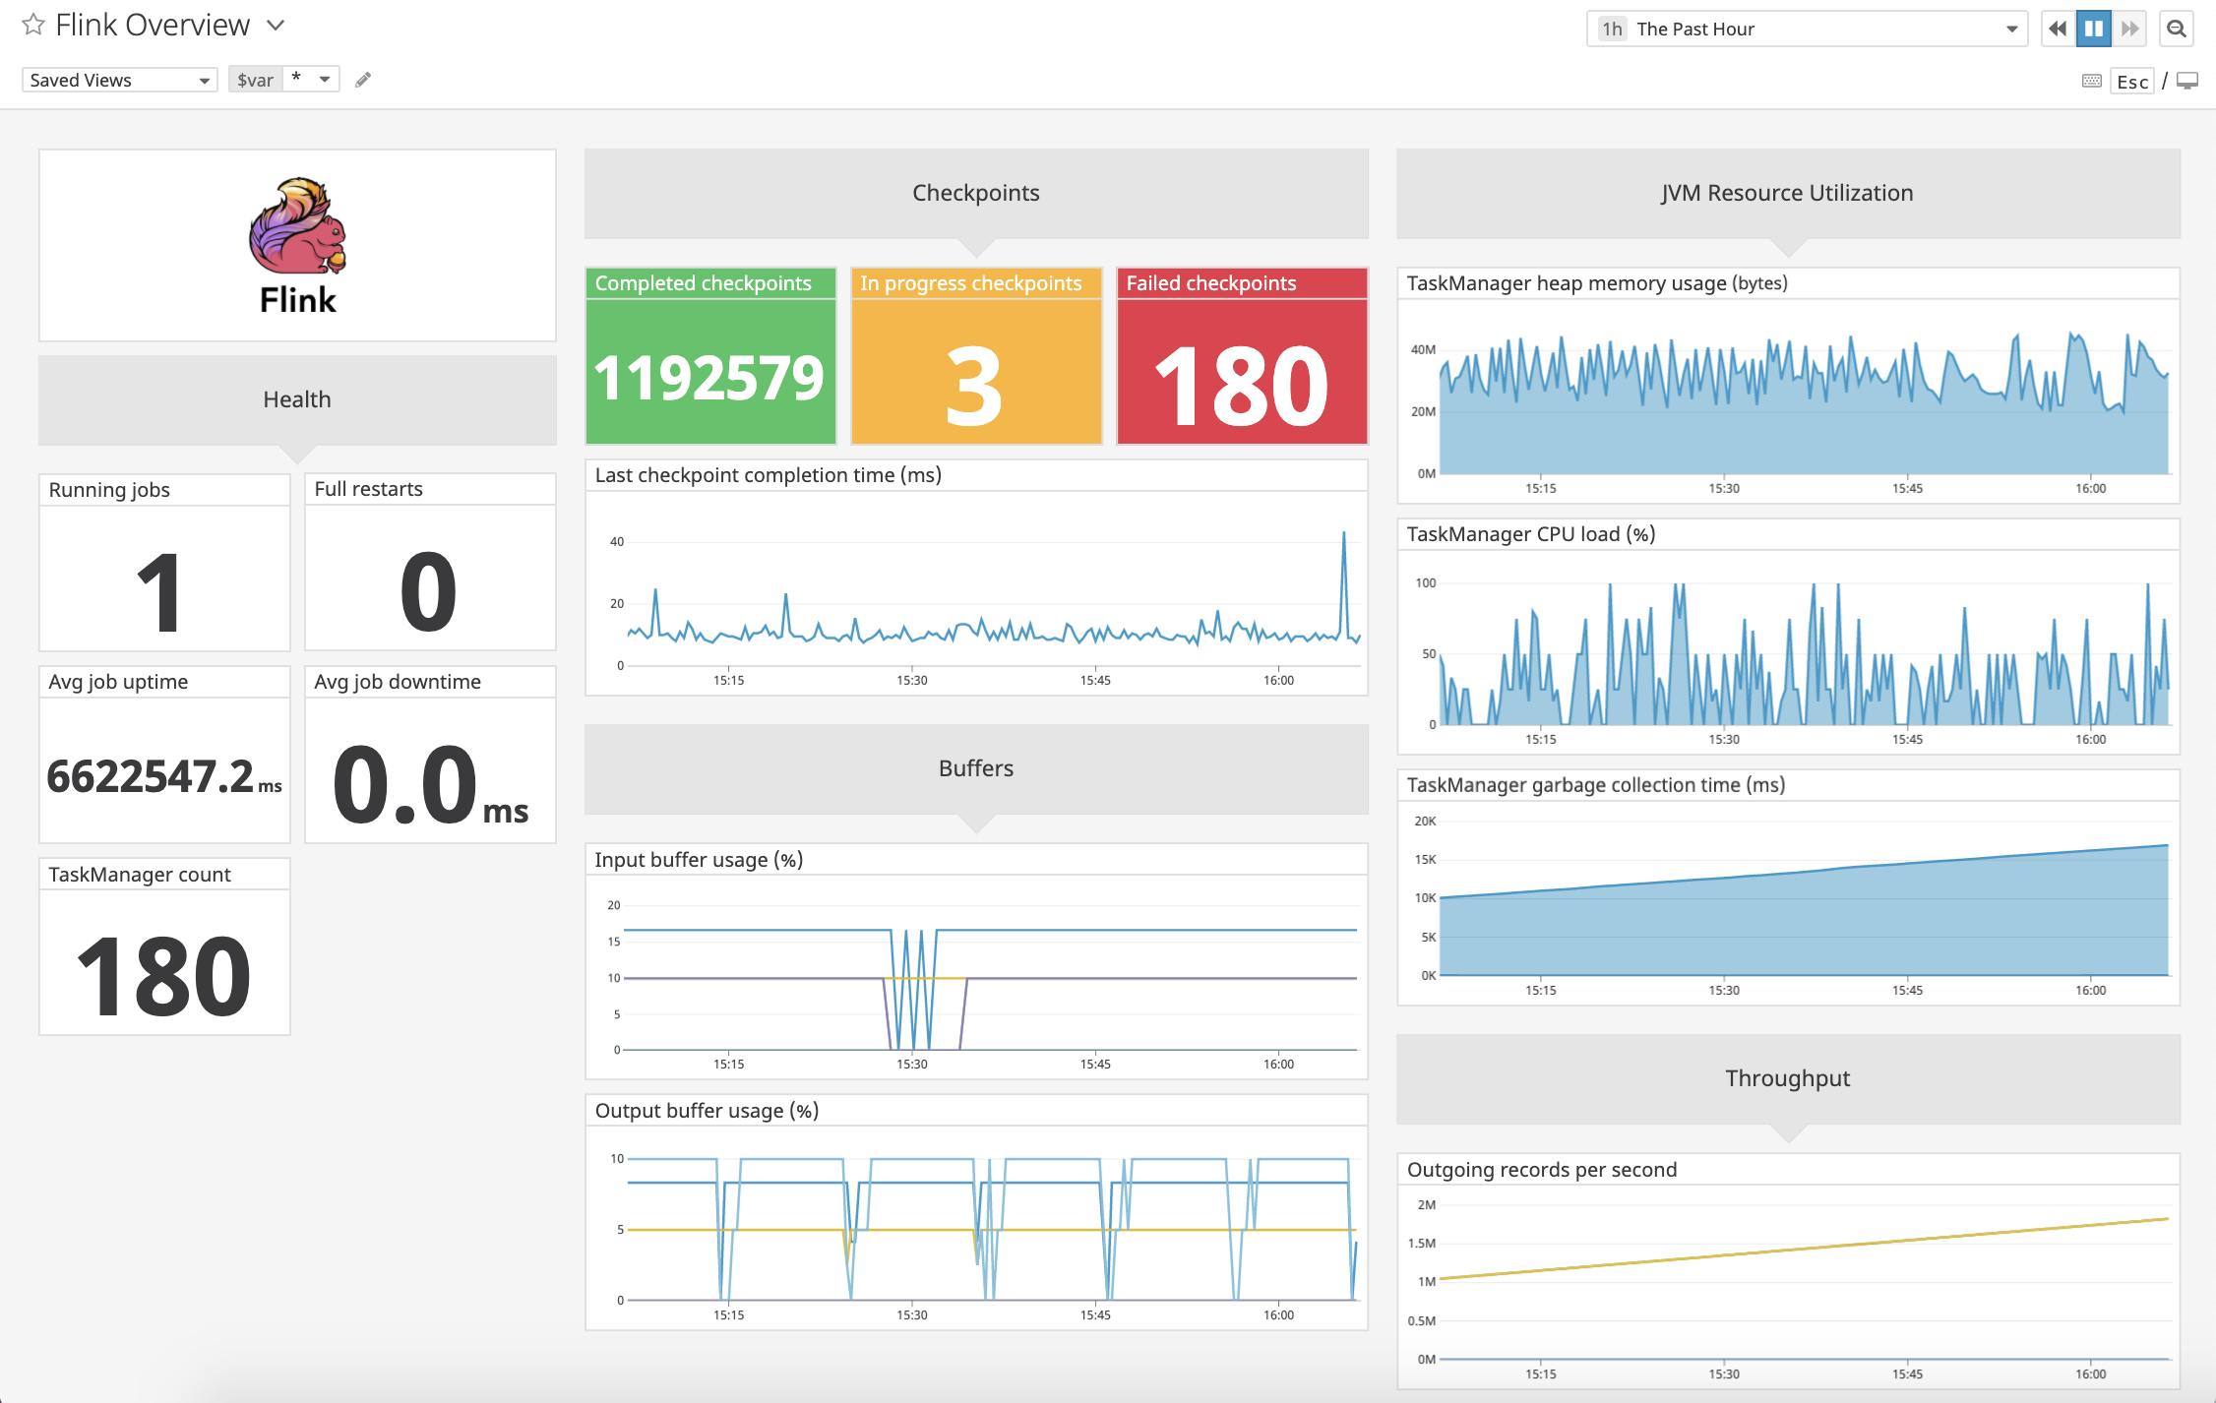Unpause live data with the blue pause button
2216x1403 pixels.
pyautogui.click(x=2094, y=30)
